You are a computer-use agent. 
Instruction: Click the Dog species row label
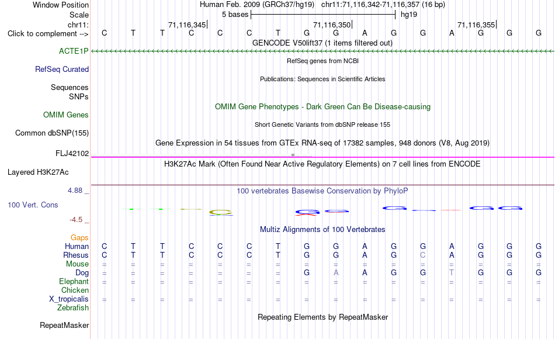coord(82,273)
